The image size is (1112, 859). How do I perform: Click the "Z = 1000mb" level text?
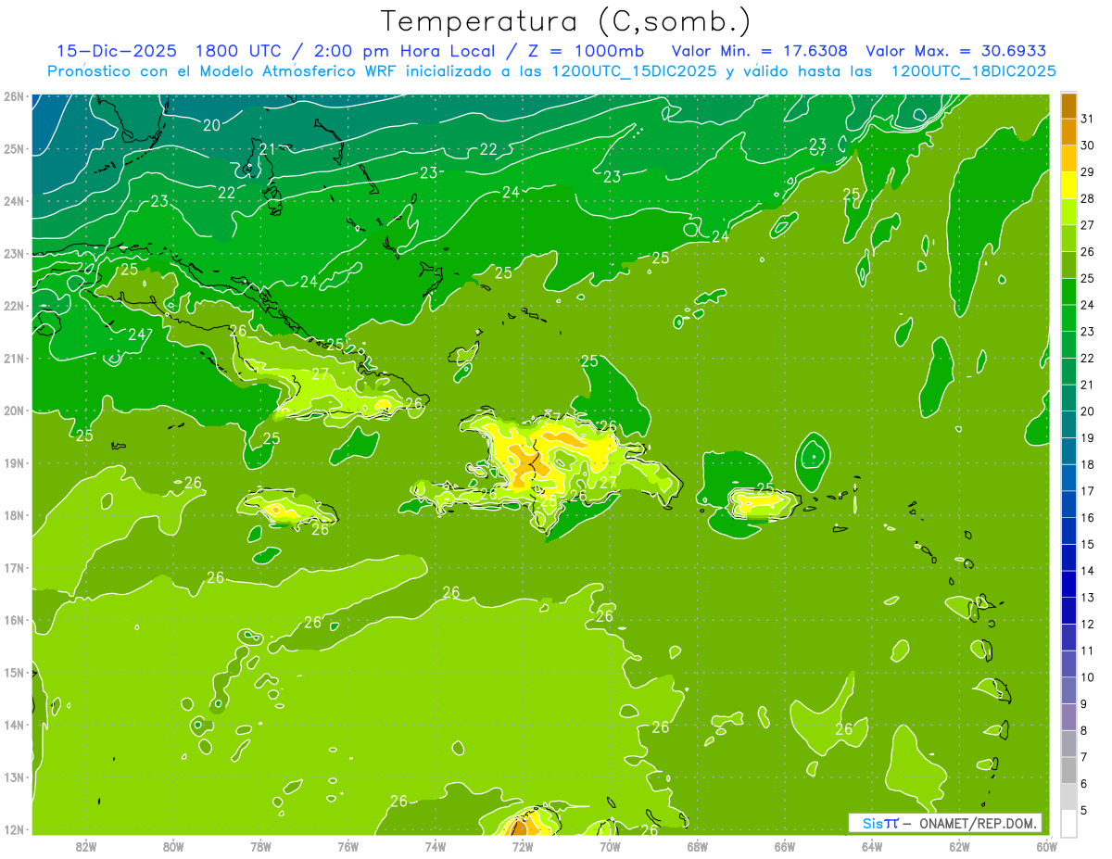click(x=586, y=51)
